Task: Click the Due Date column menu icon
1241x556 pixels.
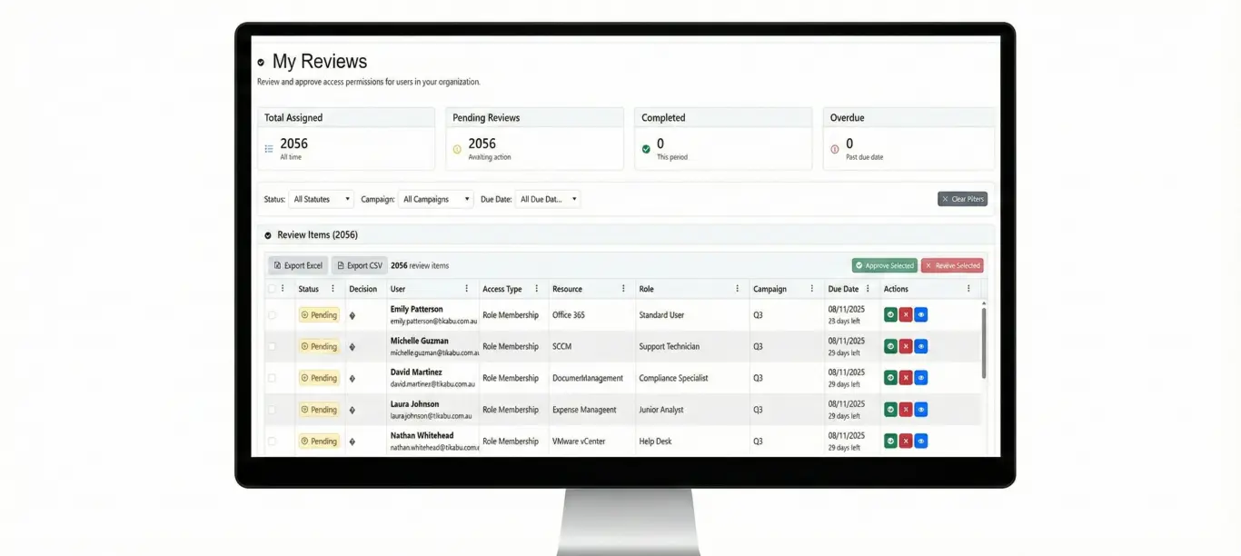Action: pos(870,289)
